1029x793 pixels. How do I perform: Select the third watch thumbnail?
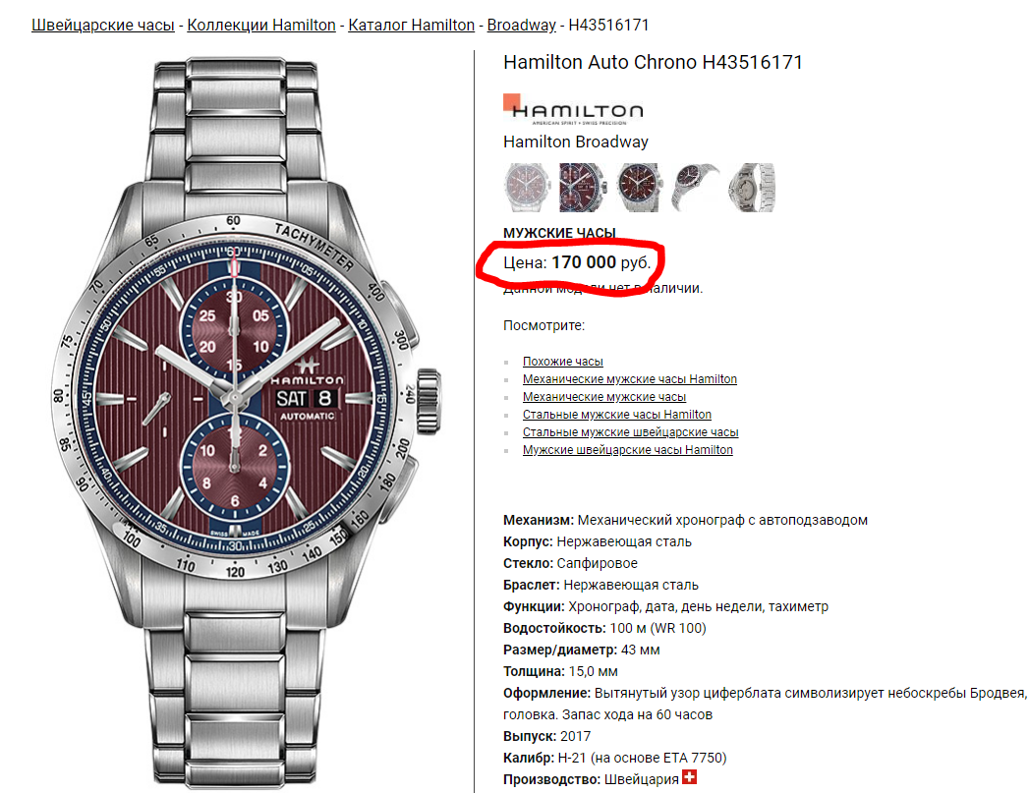pos(639,188)
